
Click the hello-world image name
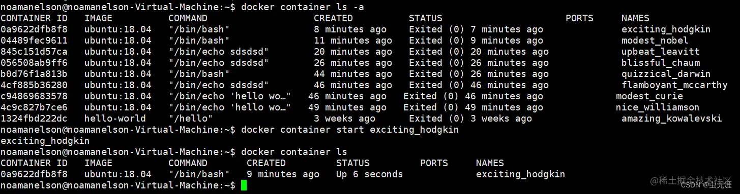point(115,119)
